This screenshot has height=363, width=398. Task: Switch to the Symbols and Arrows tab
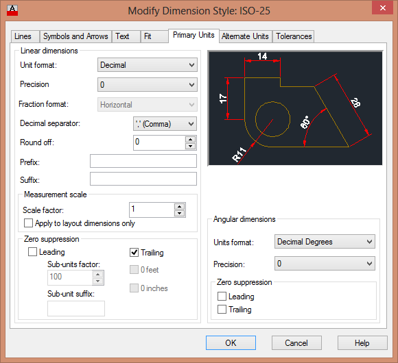(x=75, y=36)
